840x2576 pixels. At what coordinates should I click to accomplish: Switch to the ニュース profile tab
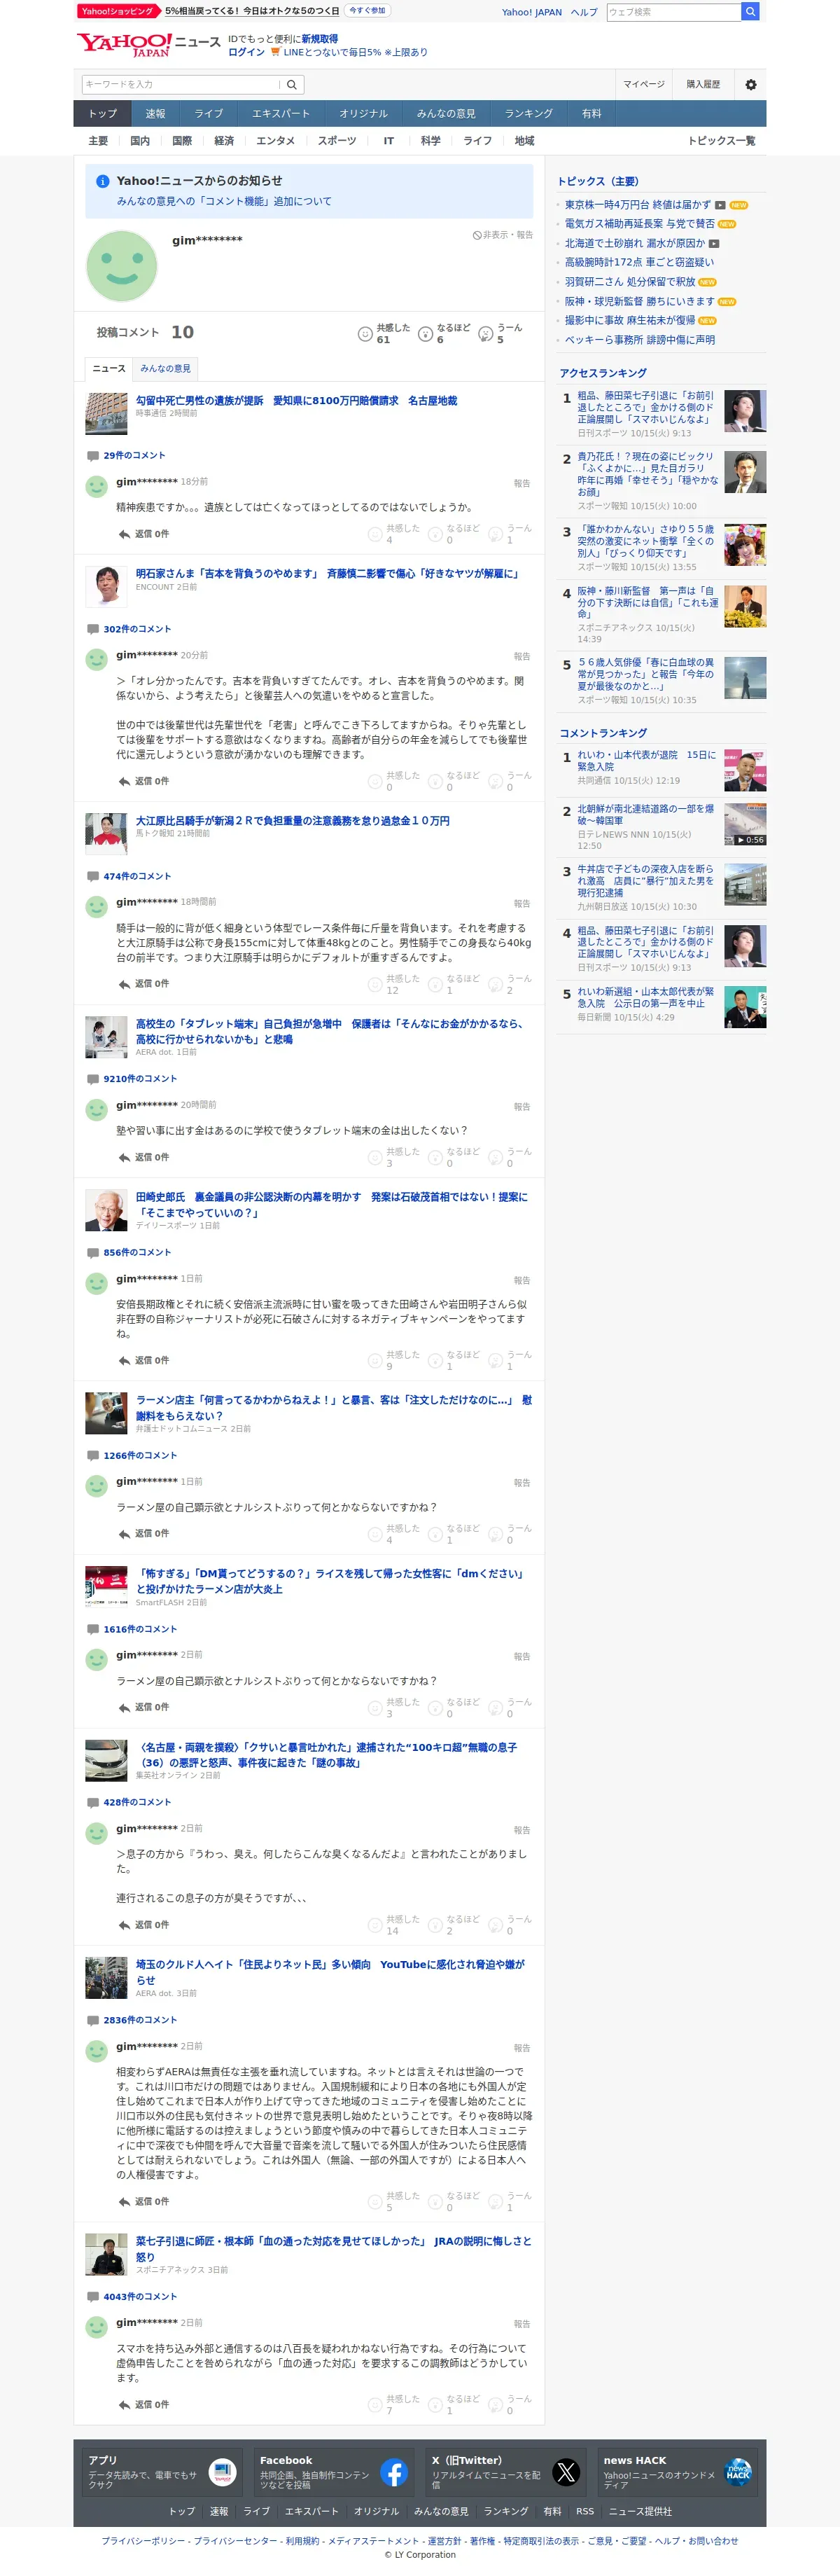pos(109,369)
